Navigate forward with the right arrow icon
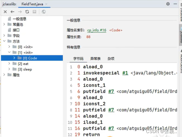Viewport: 182px width, 137px height. [x=20, y=12]
